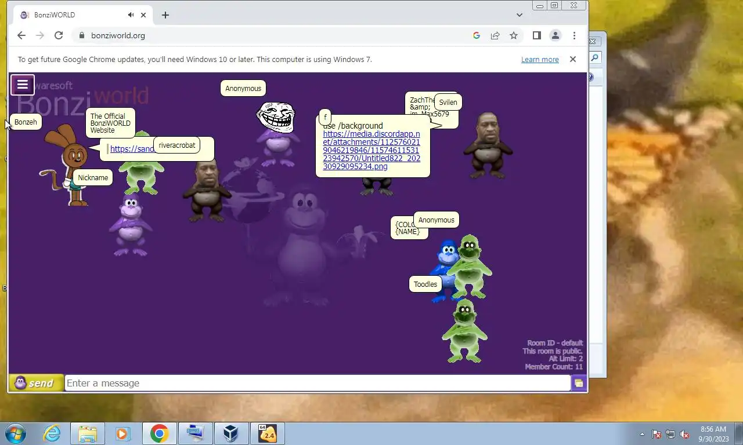Click Learn more about Chrome updates
743x445 pixels.
(x=540, y=59)
